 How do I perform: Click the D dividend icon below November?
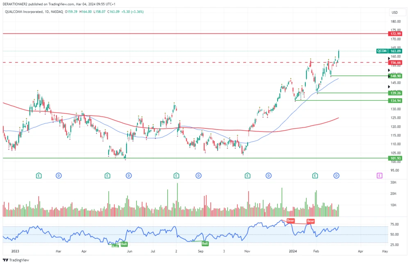(x=269, y=175)
